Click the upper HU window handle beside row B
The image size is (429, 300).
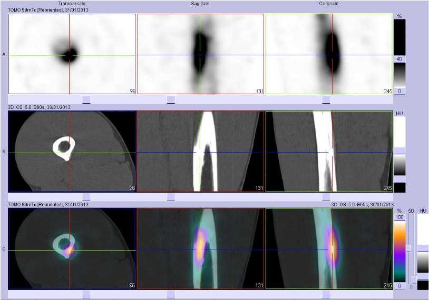click(x=399, y=151)
